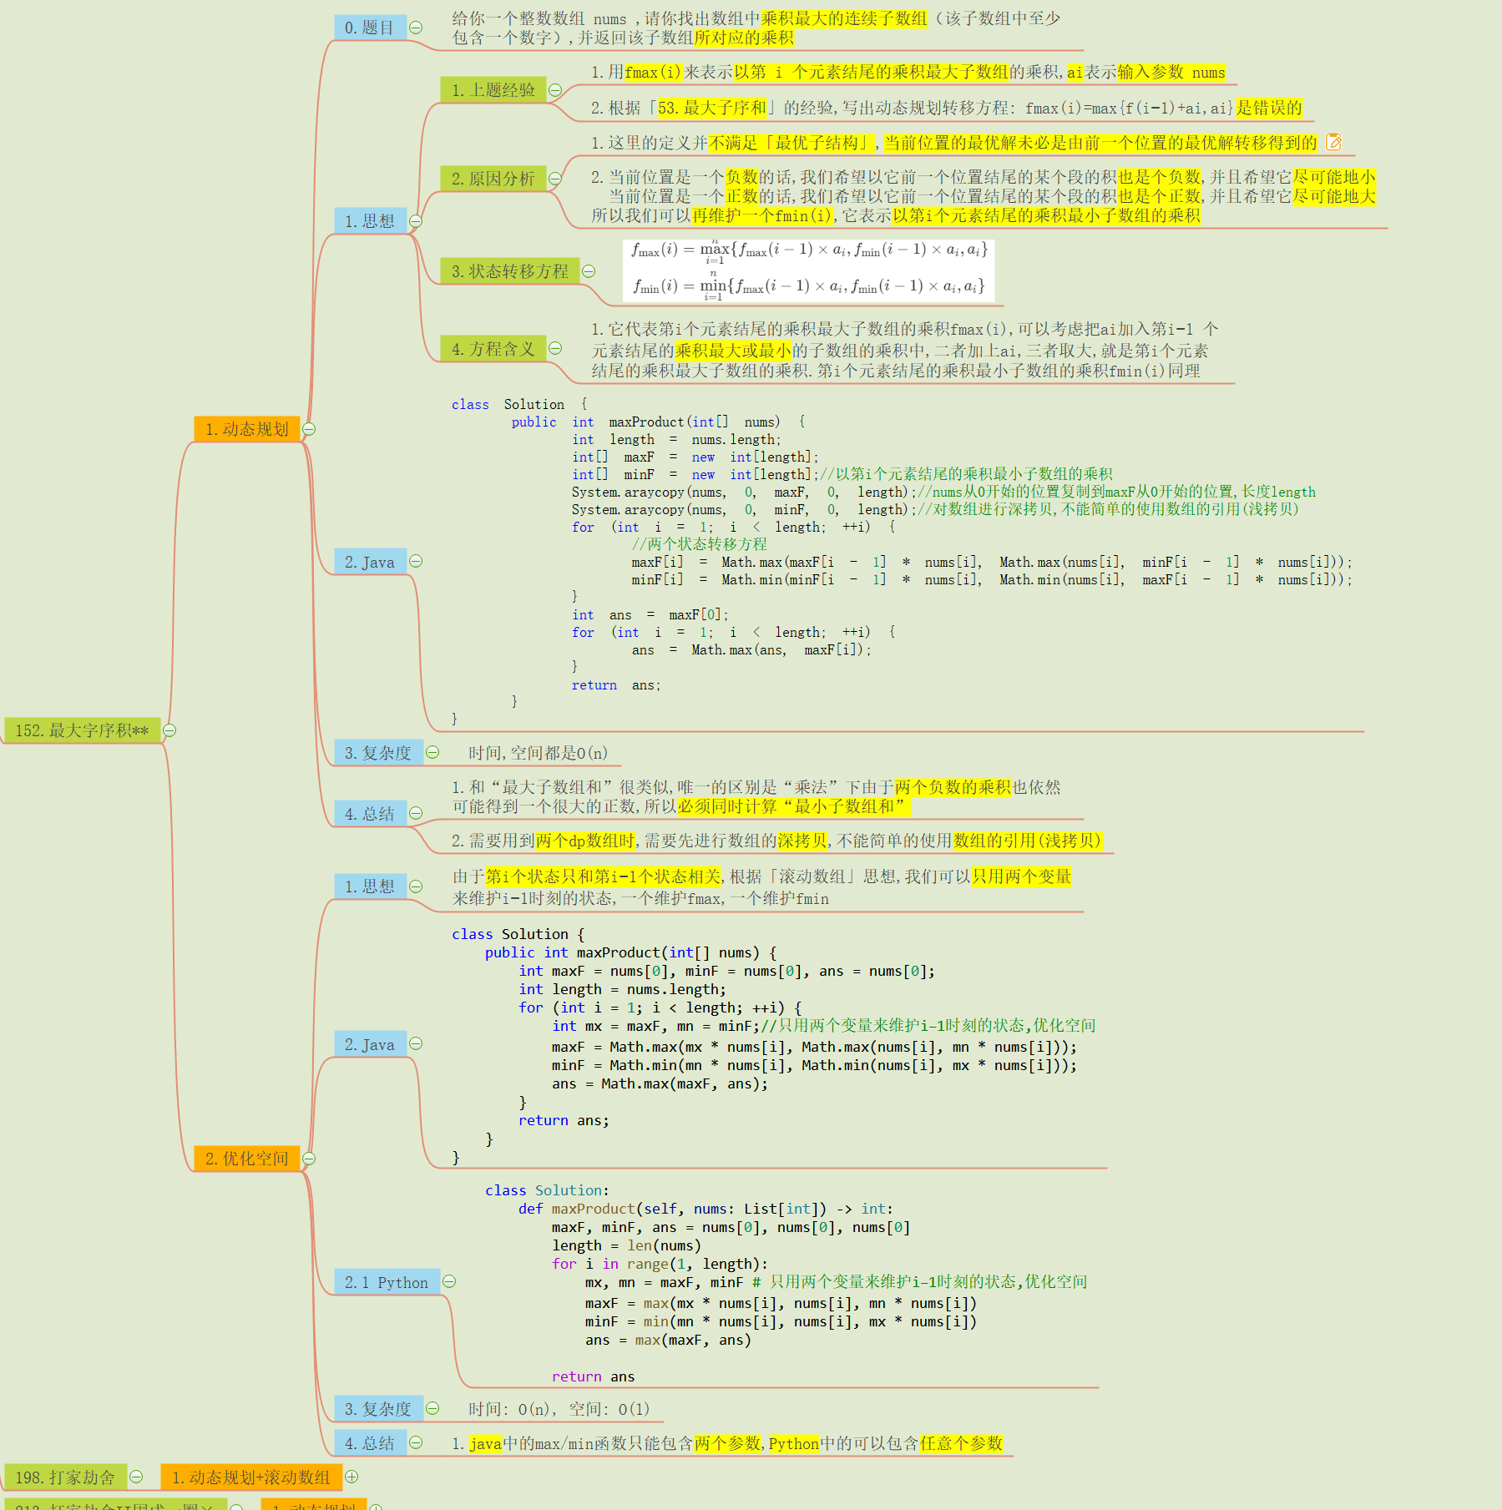The width and height of the screenshot is (1502, 1510).
Task: Collapse 1.思想 under 1.动态规划
Action: (x=416, y=221)
